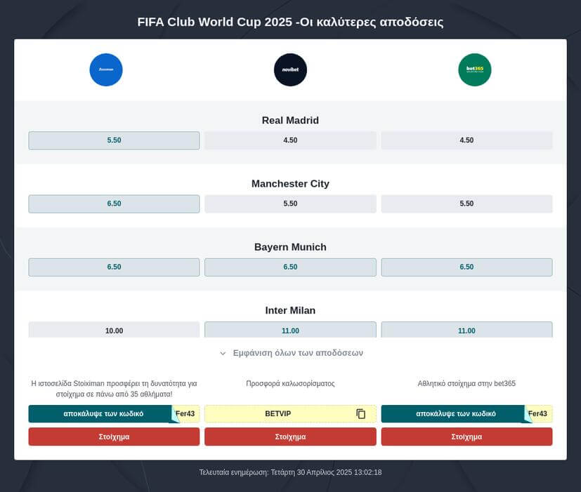Pick Manchester City 6.50 Stoiximan odds
Screen dimensions: 581x492
(x=114, y=204)
